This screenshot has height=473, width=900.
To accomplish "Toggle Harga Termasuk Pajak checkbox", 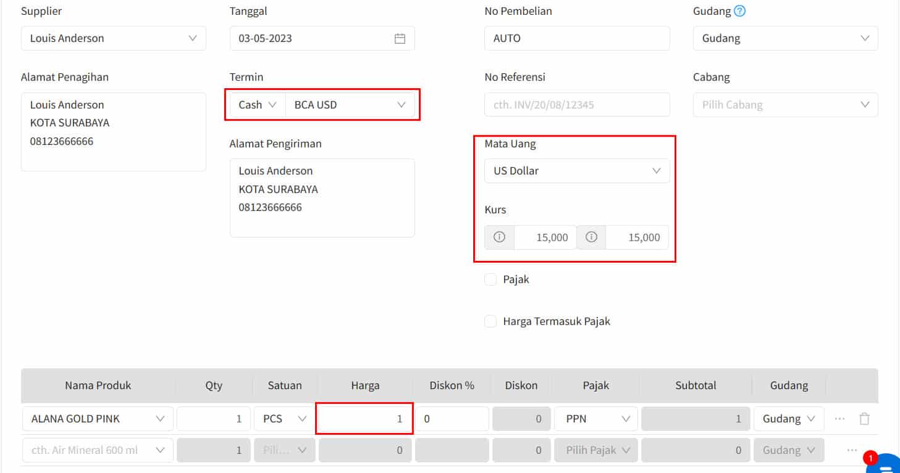I will click(x=490, y=321).
